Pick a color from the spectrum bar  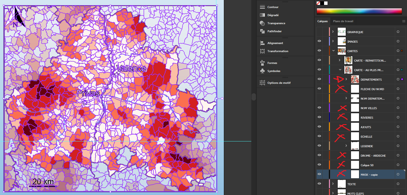coord(359,11)
